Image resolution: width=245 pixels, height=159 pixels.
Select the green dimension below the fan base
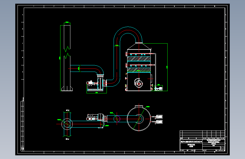pyautogui.click(x=97, y=93)
